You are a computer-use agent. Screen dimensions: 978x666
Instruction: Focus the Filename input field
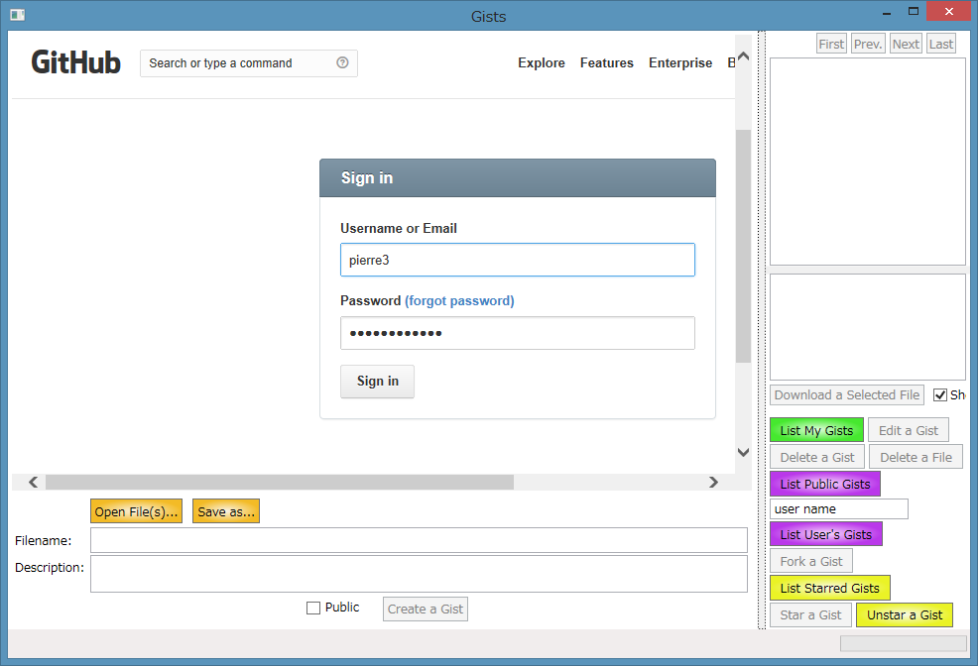419,540
